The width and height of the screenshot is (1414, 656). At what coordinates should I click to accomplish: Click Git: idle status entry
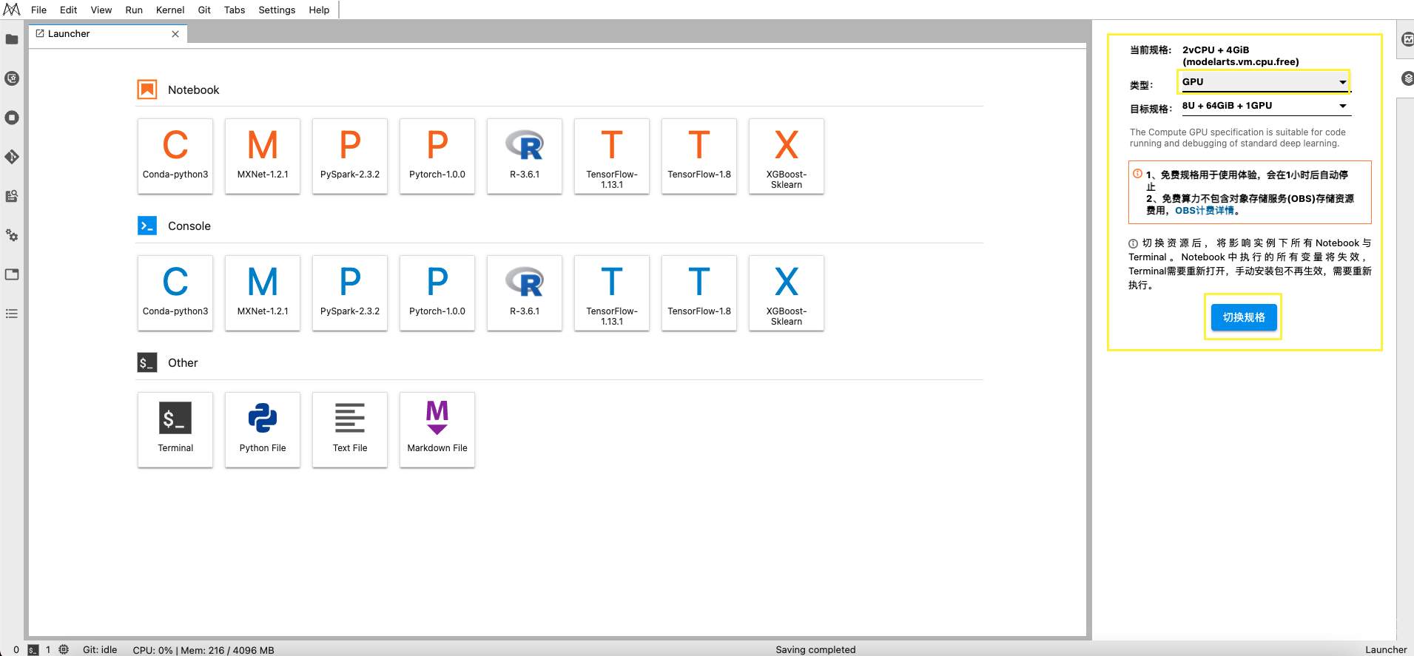[100, 650]
